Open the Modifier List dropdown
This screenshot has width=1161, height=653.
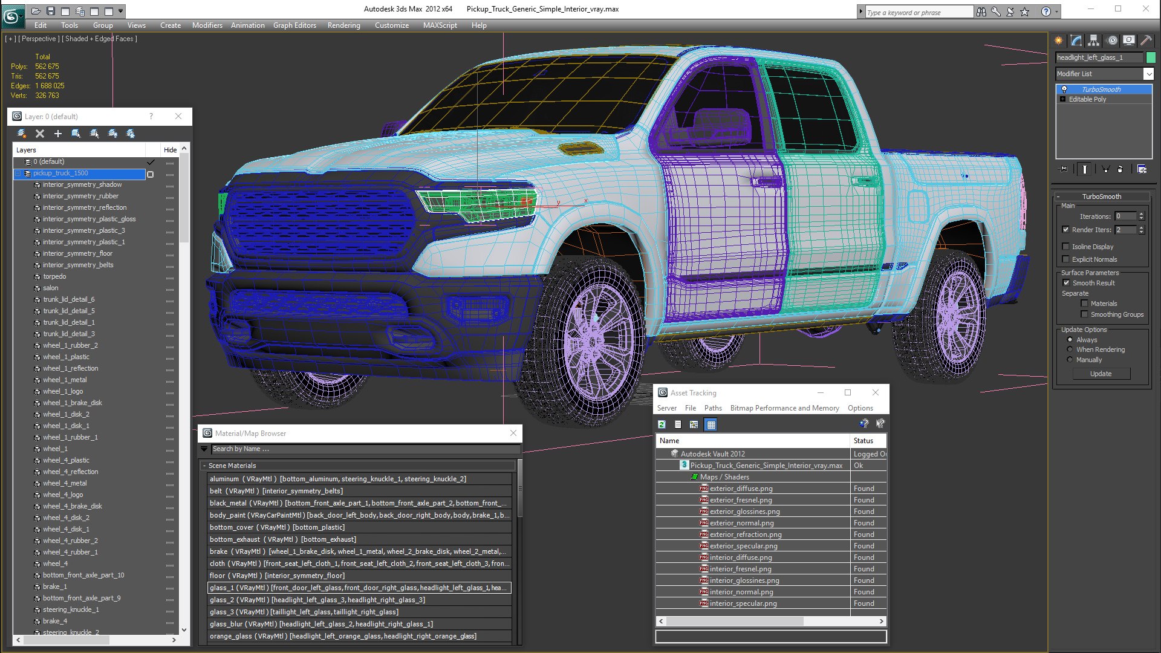point(1148,74)
